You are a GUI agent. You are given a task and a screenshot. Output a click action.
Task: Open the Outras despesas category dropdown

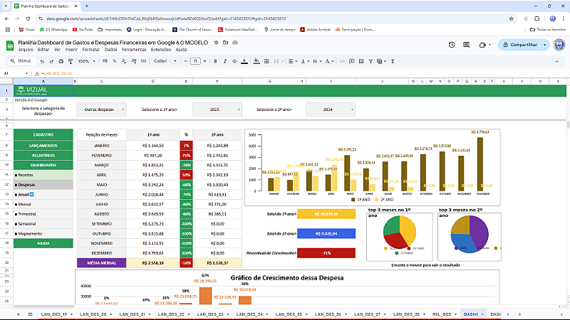point(104,110)
